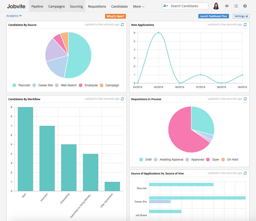Image resolution: width=256 pixels, height=221 pixels.
Task: Open the user profile avatar
Action: (216, 6)
